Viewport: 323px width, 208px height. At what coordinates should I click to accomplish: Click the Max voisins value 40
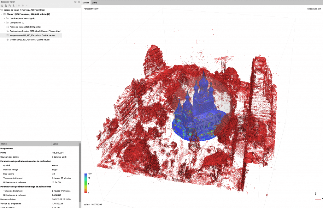[53, 174]
